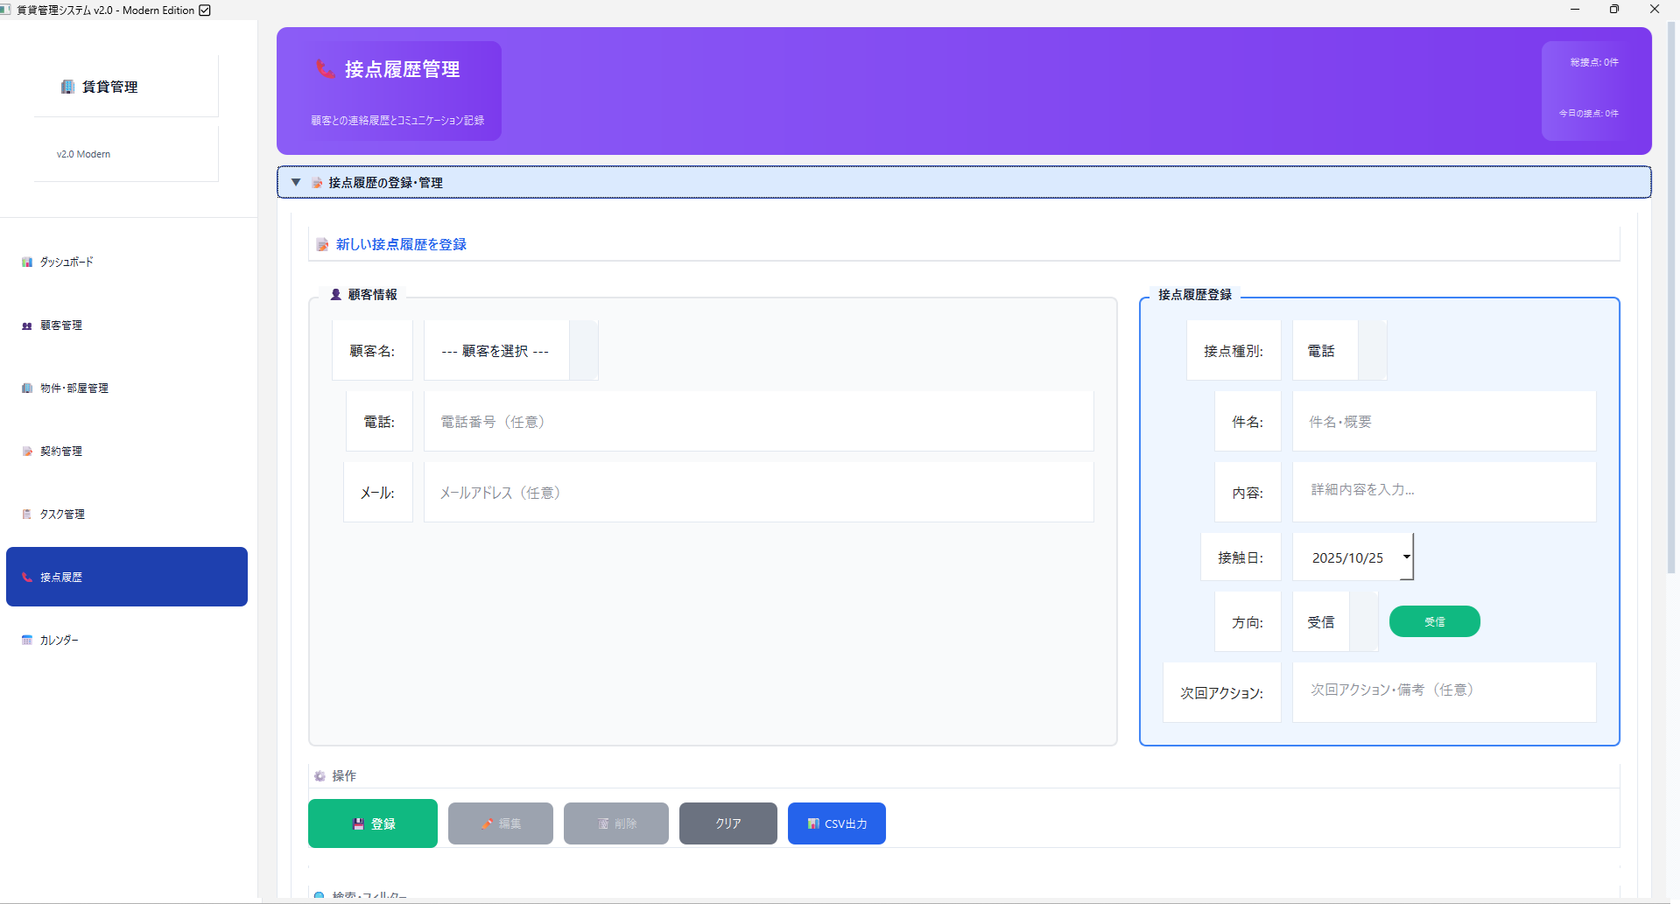This screenshot has height=904, width=1680.
Task: Click the 物件・部屋管理 building icon
Action: tap(26, 388)
